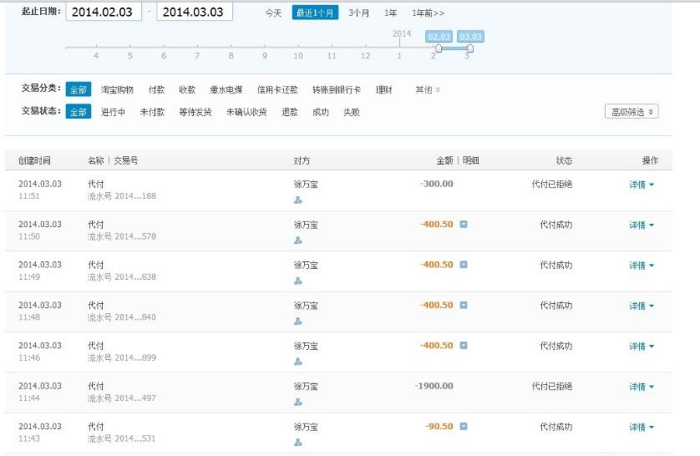
Task: Click the detail icon beside the -90.50 amount
Action: tap(464, 426)
